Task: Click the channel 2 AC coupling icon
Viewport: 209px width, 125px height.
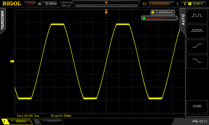Action: (x=43, y=121)
